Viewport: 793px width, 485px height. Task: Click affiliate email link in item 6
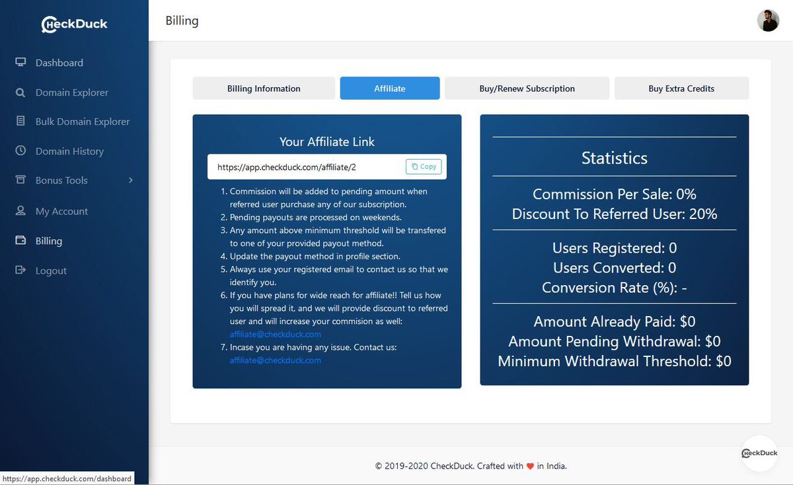276,335
